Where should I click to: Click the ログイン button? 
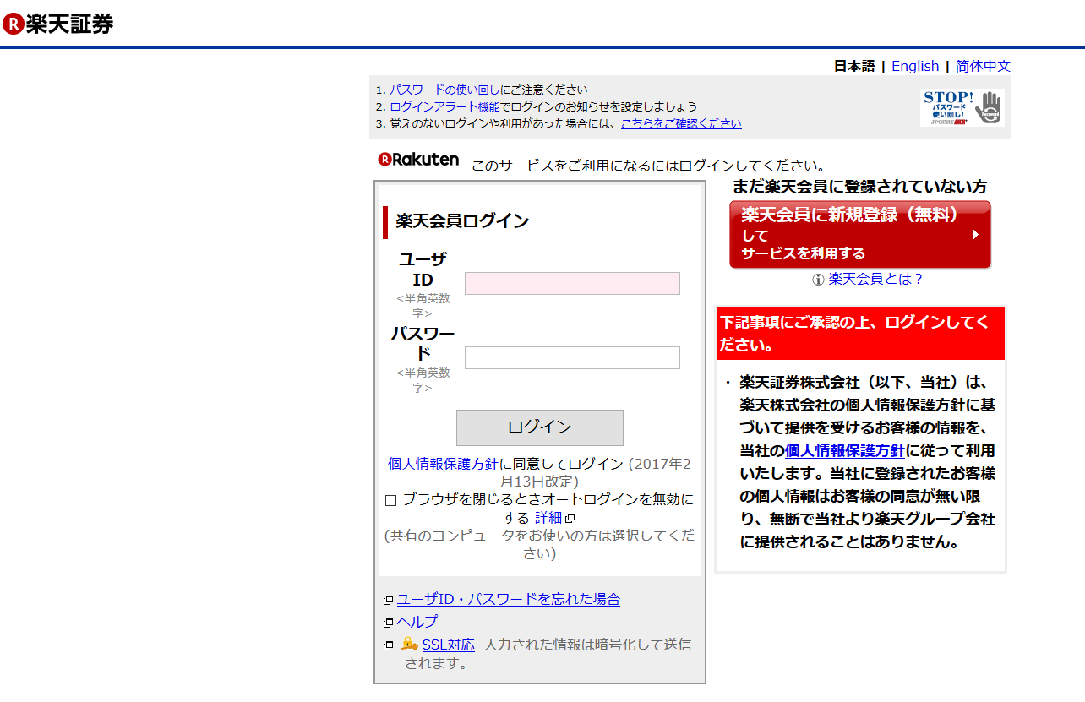point(540,427)
